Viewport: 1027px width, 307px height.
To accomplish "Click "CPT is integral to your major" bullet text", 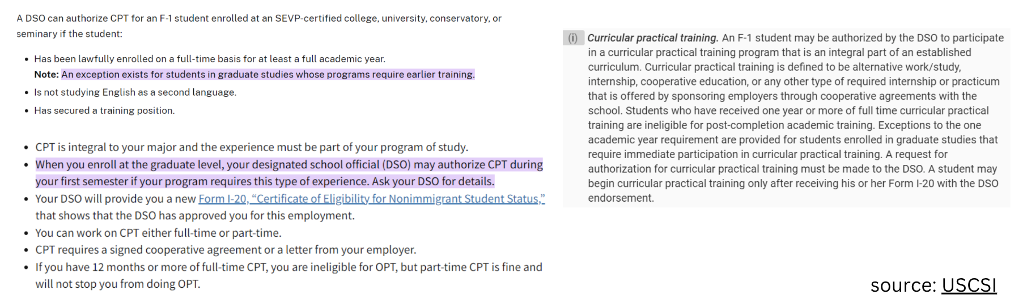I will click(252, 147).
